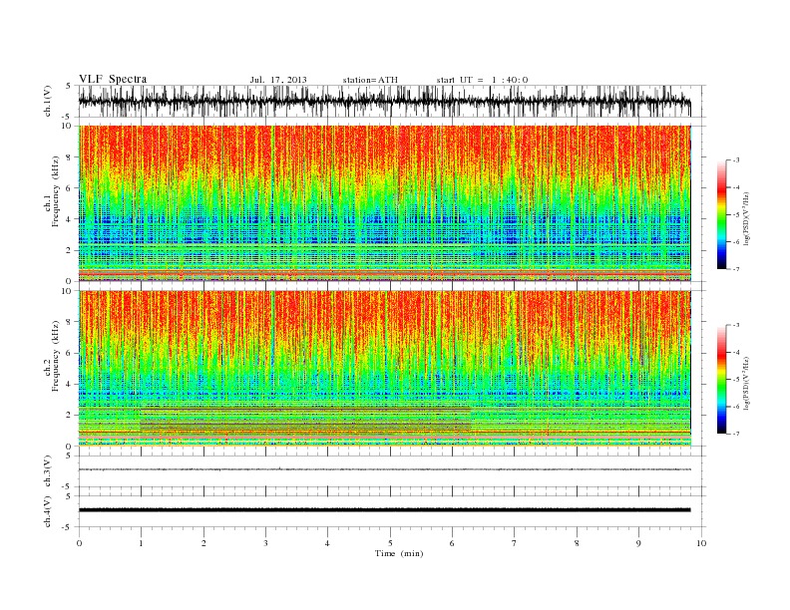Click the time axis tick label '7'
This screenshot has width=790, height=610.
tap(515, 543)
